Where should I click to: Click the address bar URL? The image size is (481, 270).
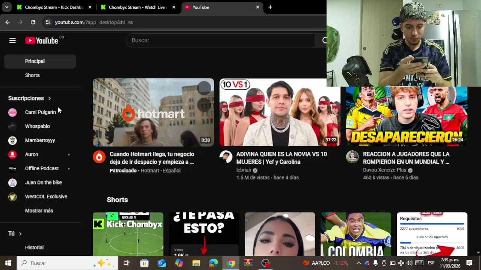(x=94, y=22)
